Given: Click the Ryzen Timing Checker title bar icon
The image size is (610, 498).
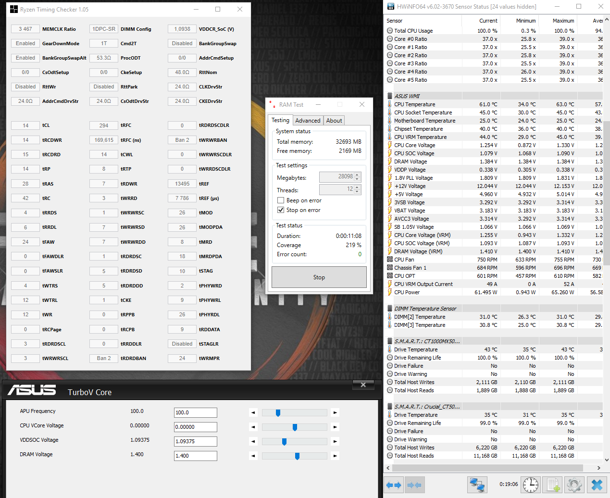Looking at the screenshot, I should pos(13,9).
